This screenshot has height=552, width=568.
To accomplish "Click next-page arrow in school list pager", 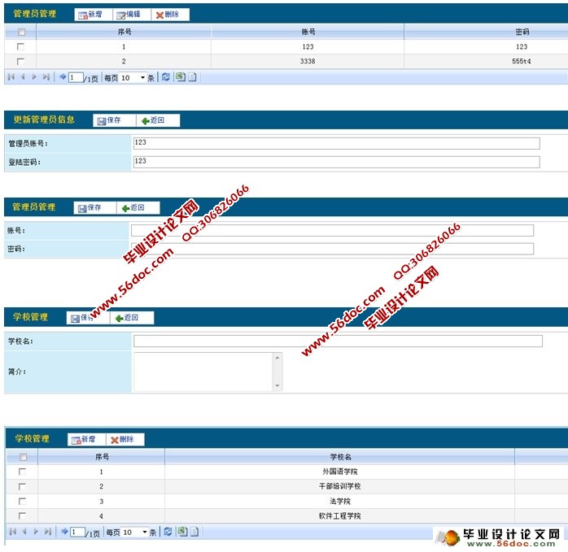I will tap(36, 532).
